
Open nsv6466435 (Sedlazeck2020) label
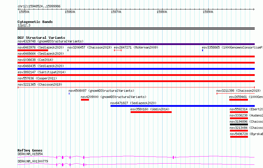click(41, 66)
